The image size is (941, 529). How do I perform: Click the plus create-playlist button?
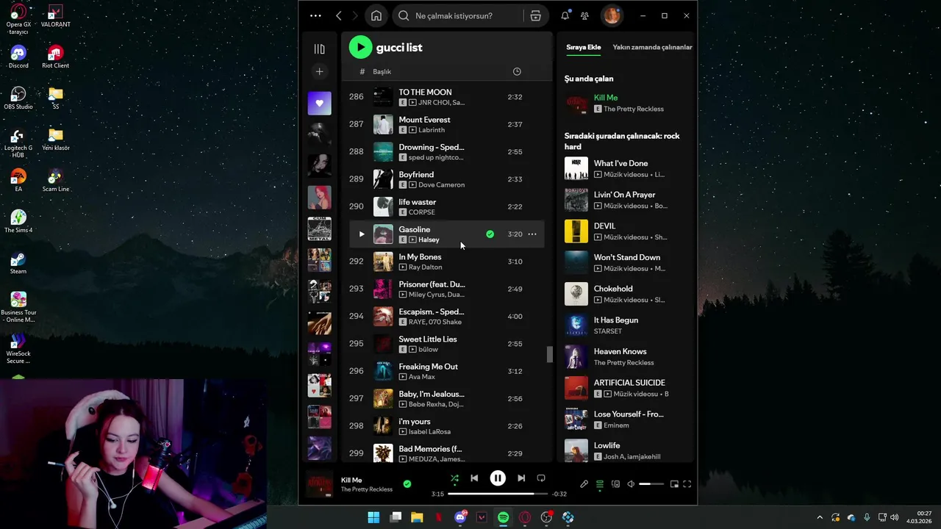319,71
